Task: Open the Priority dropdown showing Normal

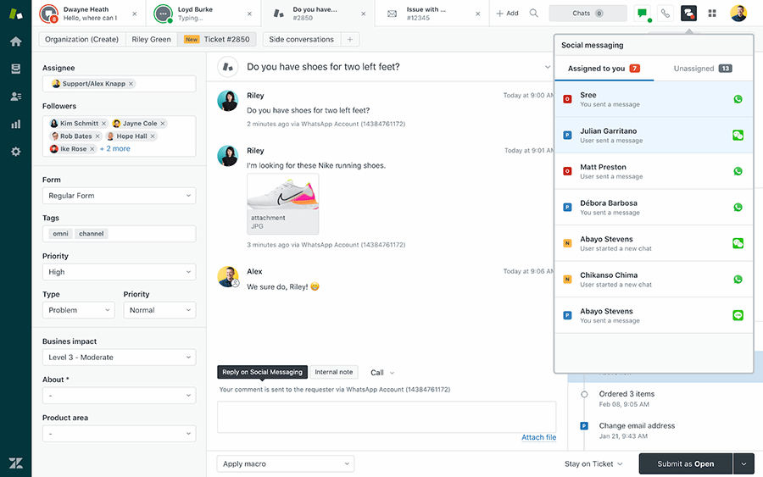Action: (x=159, y=310)
